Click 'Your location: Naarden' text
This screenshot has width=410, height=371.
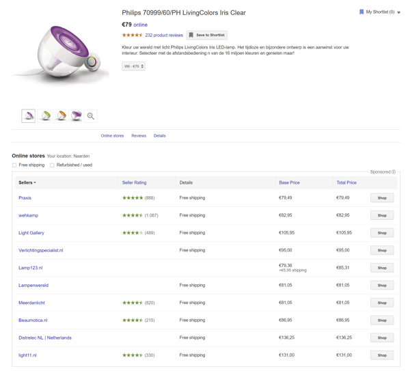(68, 156)
